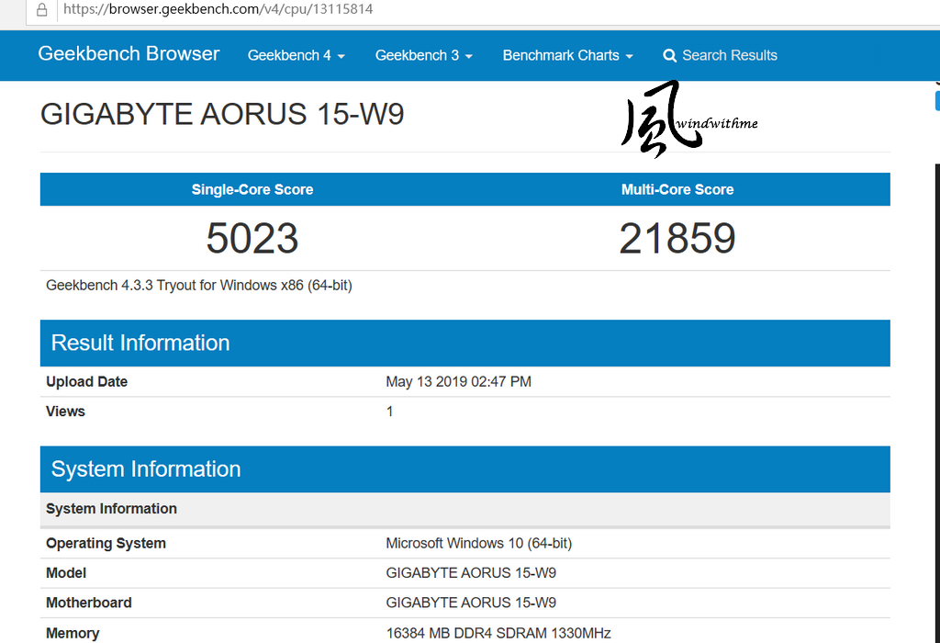This screenshot has width=940, height=643.
Task: Click the Operating System label
Action: 106,544
